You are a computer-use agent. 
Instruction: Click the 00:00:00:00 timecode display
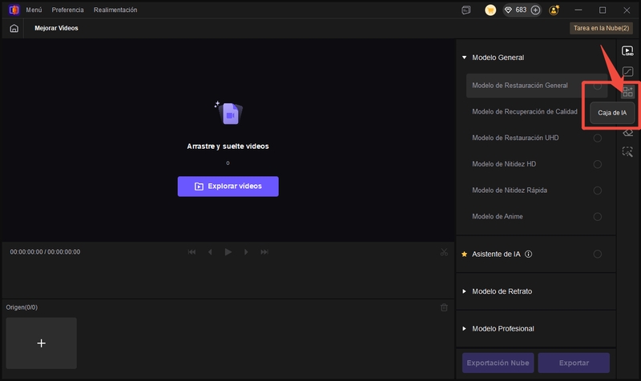[45, 252]
